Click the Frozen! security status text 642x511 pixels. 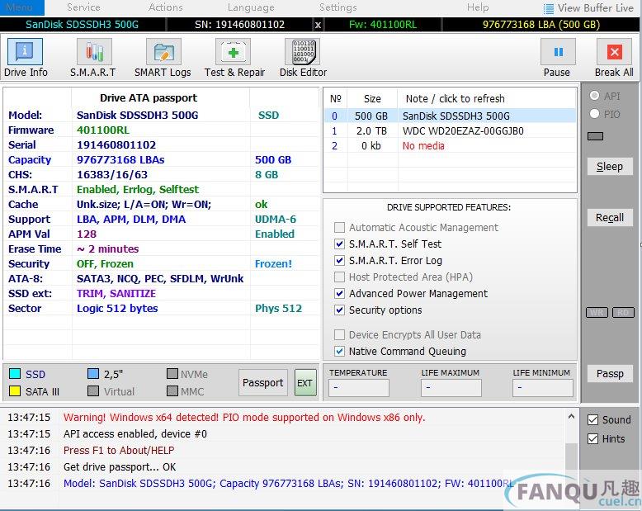click(273, 264)
